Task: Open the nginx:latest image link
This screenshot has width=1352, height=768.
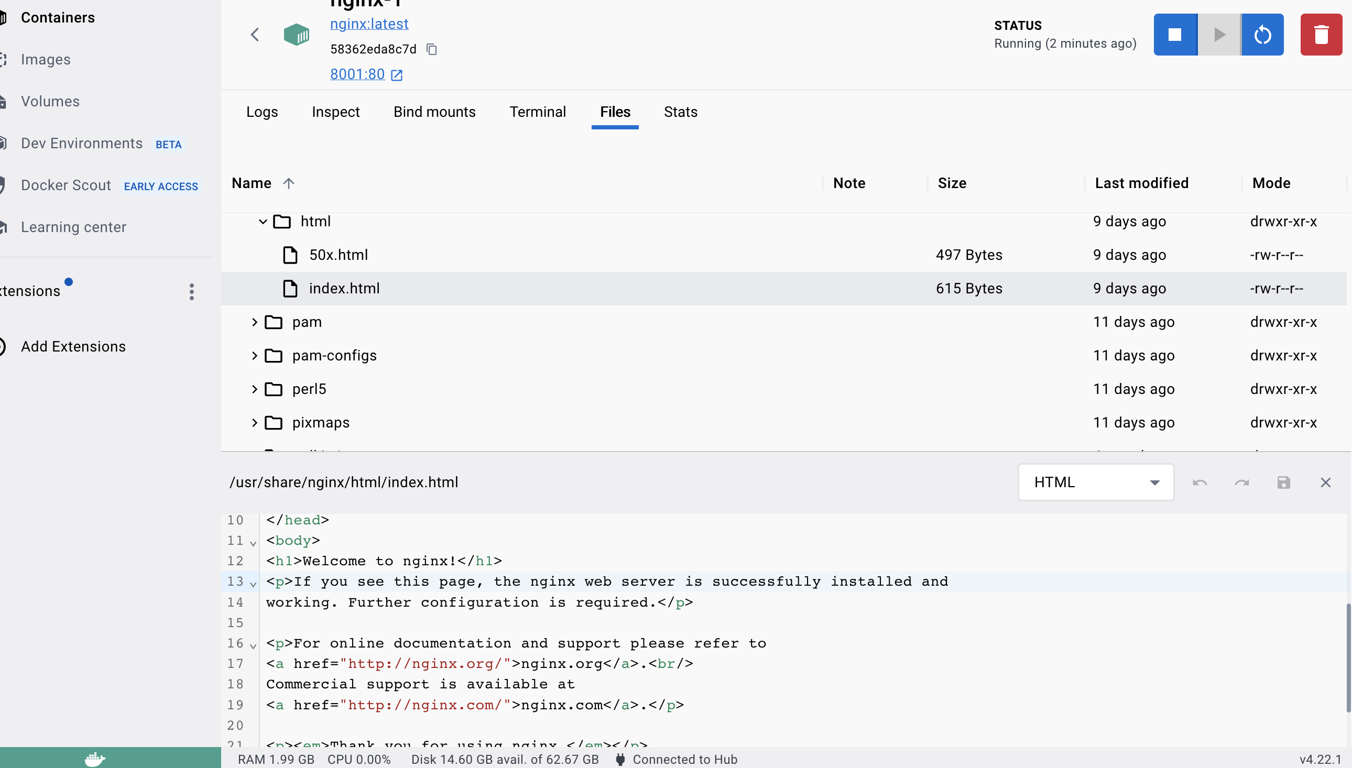Action: click(369, 24)
